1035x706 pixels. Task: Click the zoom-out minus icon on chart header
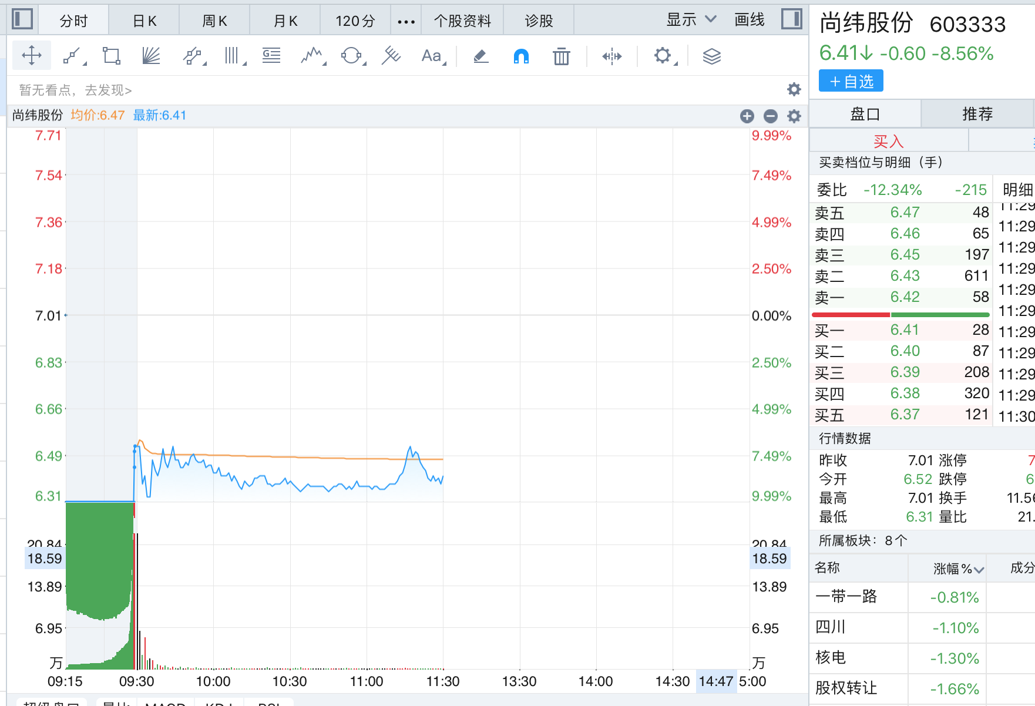770,116
